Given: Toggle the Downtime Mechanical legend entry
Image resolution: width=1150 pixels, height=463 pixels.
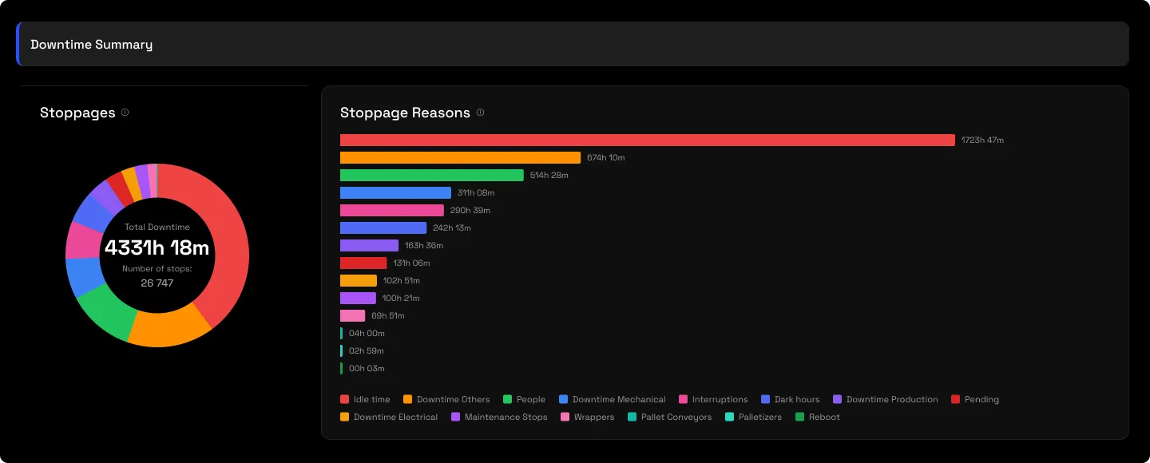Looking at the screenshot, I should pos(612,399).
